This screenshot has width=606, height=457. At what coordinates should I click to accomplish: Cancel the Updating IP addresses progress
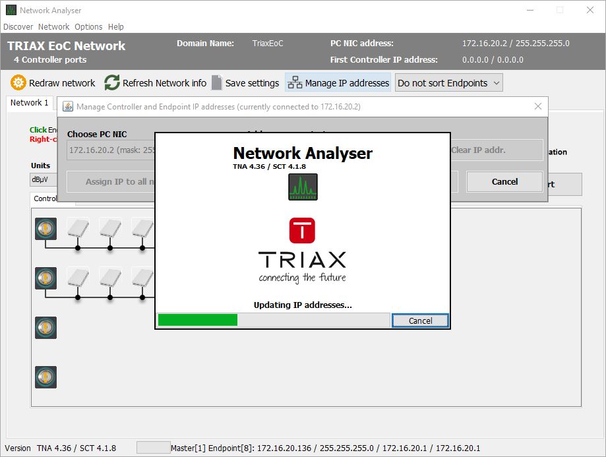[x=421, y=320]
